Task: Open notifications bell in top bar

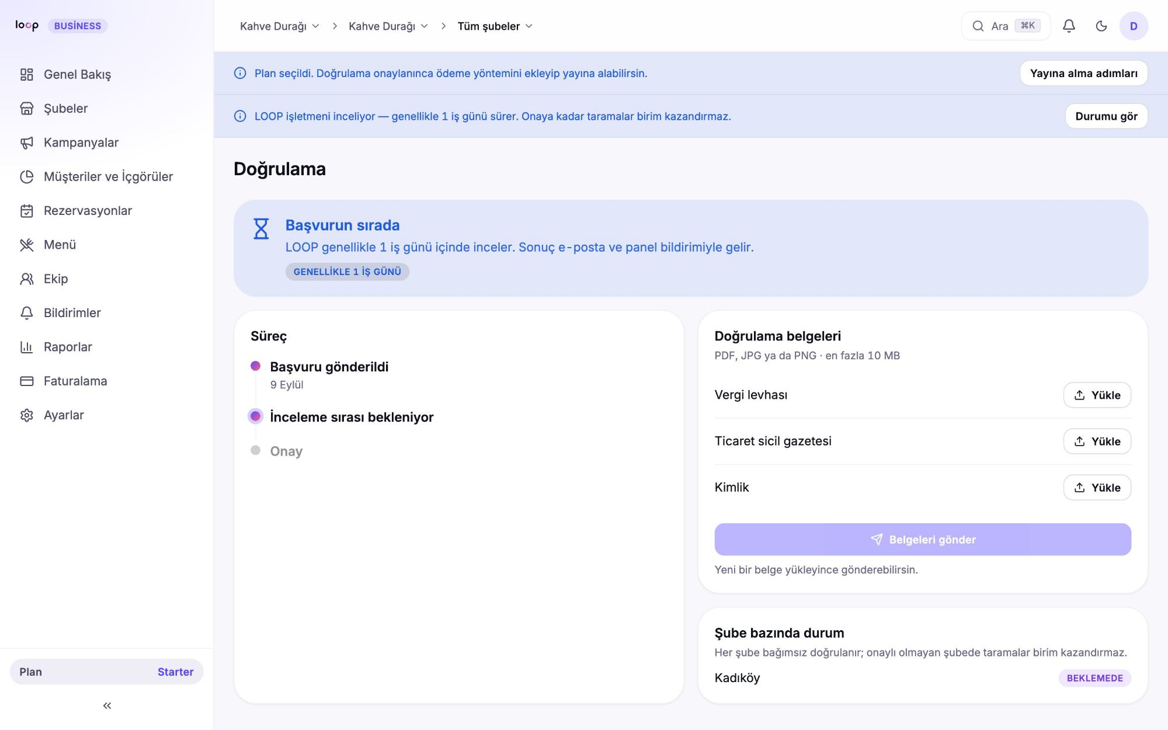Action: coord(1069,26)
